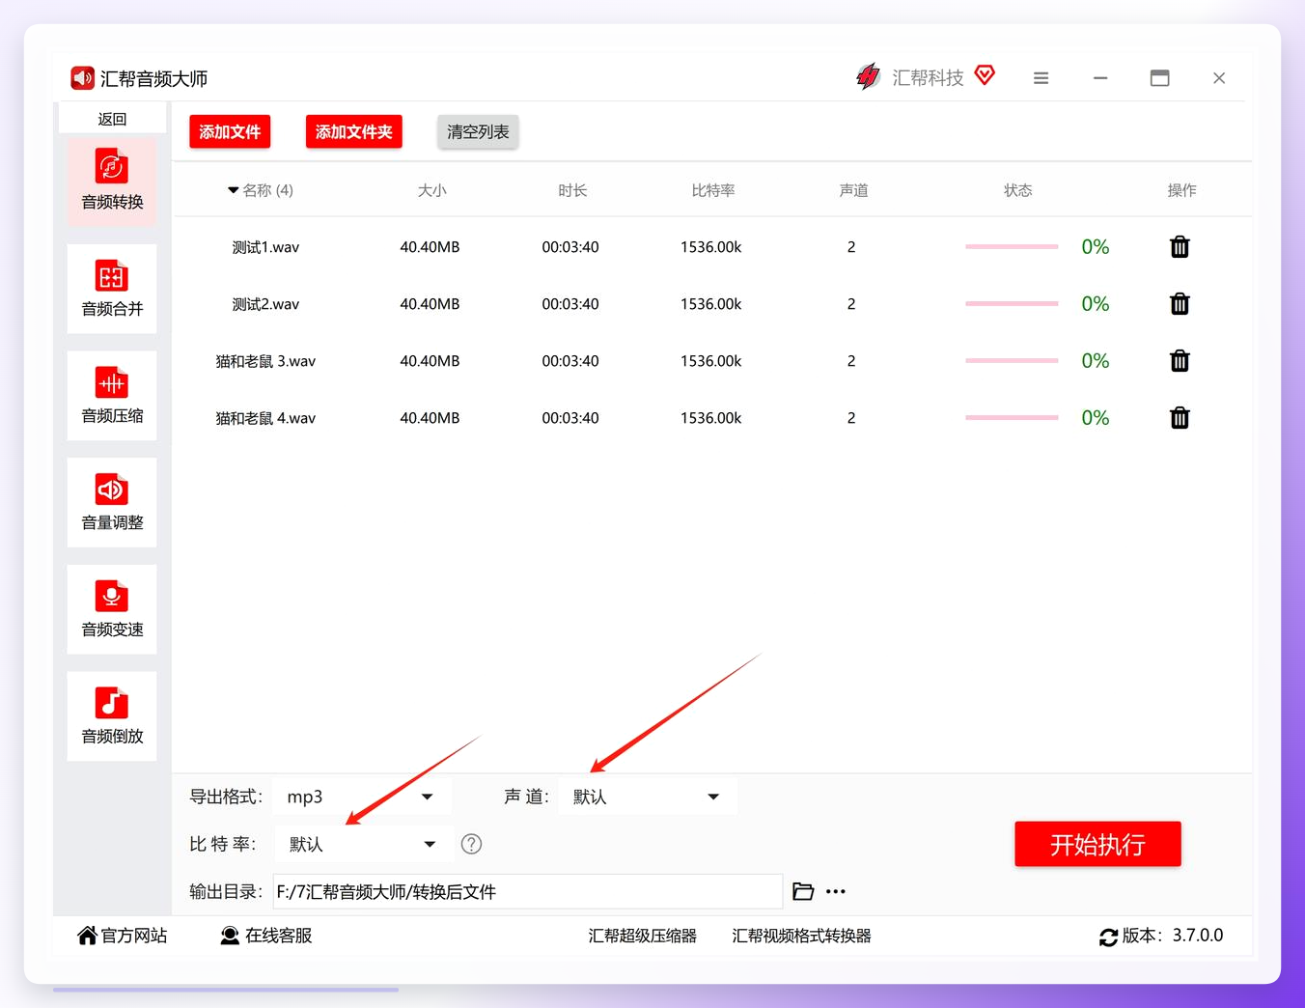Image resolution: width=1305 pixels, height=1008 pixels.
Task: Click the progress bar for 猫和老鼠 4.wav
Action: pyautogui.click(x=1012, y=418)
